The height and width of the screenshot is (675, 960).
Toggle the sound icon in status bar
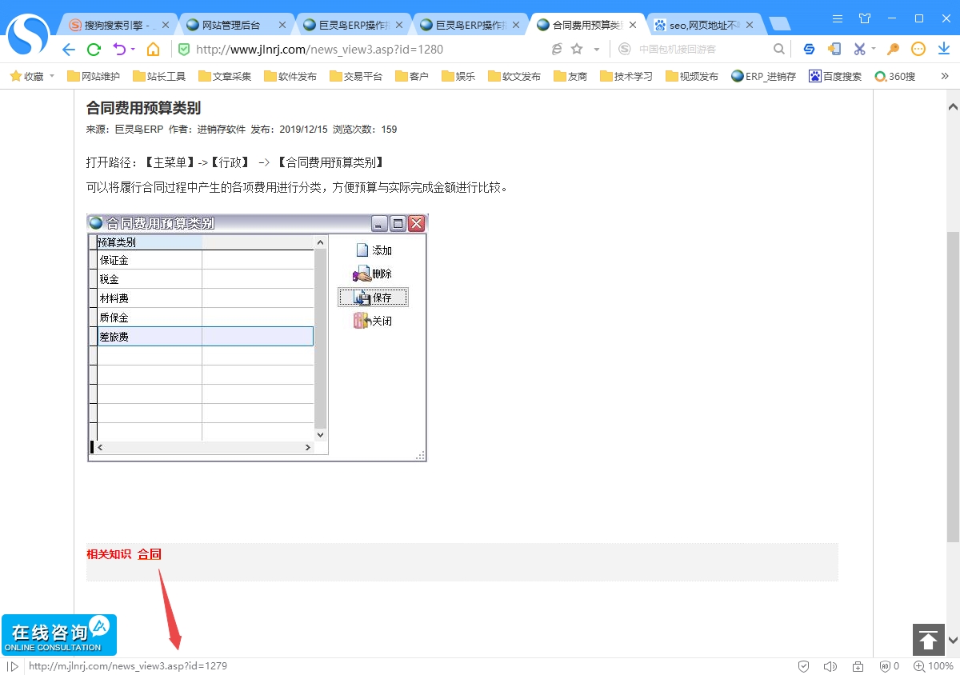830,666
